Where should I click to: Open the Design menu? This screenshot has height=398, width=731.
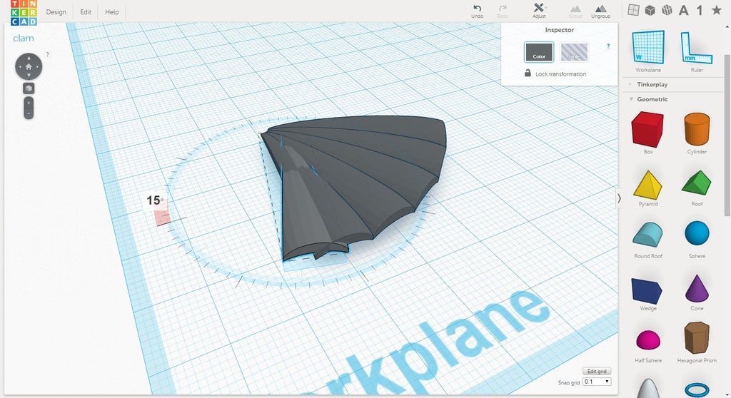pyautogui.click(x=56, y=12)
